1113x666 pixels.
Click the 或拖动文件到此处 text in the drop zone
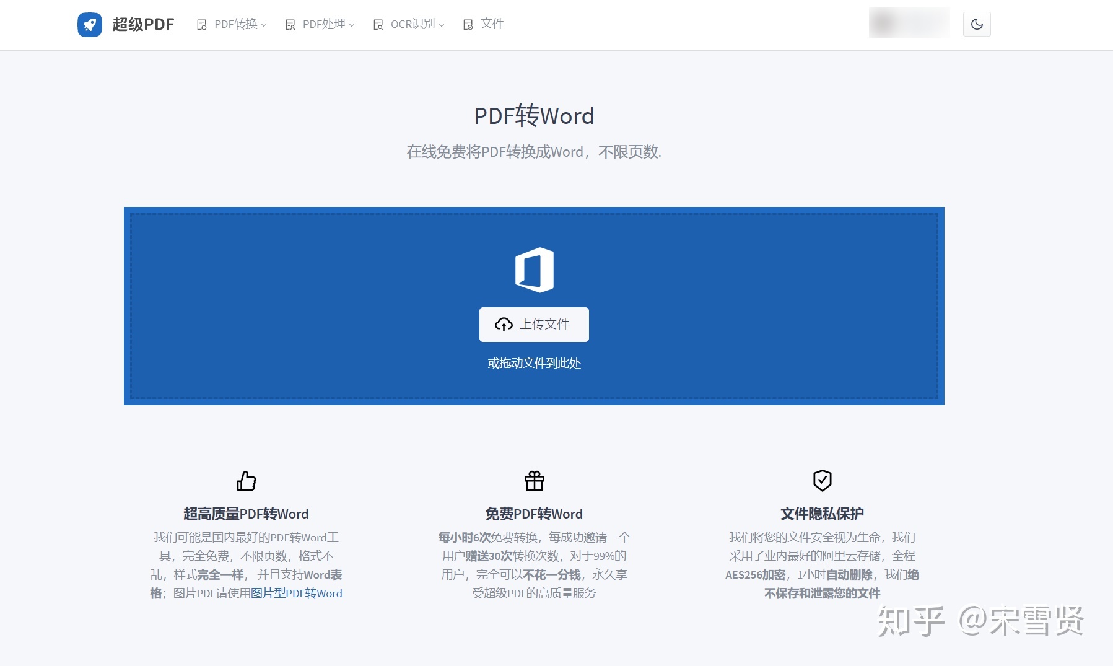[x=534, y=363]
